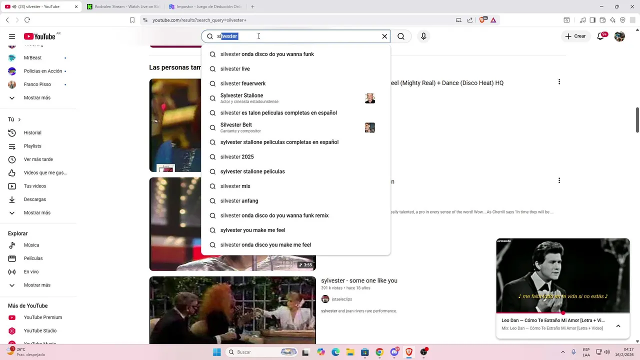Open Brave VPN shield icon
This screenshot has width=640, height=360.
622,20
